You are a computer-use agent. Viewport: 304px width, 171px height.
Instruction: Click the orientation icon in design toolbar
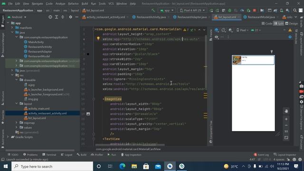pyautogui.click(x=223, y=30)
